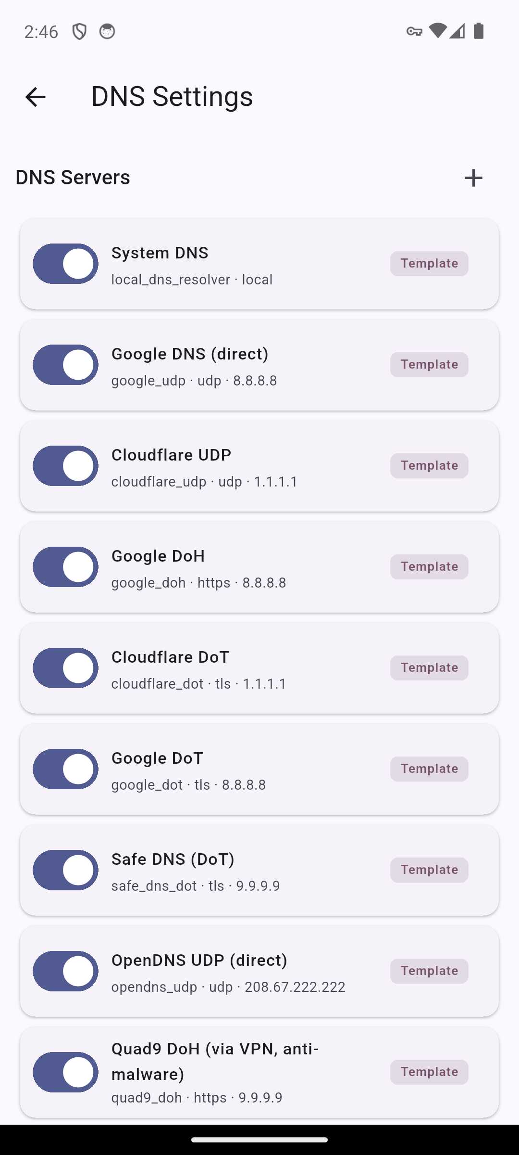
Task: Add a new DNS server with plus icon
Action: click(473, 178)
